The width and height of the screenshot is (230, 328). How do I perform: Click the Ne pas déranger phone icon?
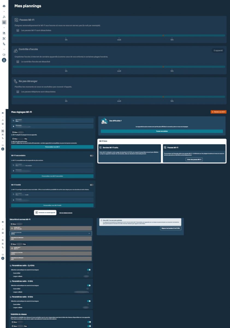click(x=16, y=81)
